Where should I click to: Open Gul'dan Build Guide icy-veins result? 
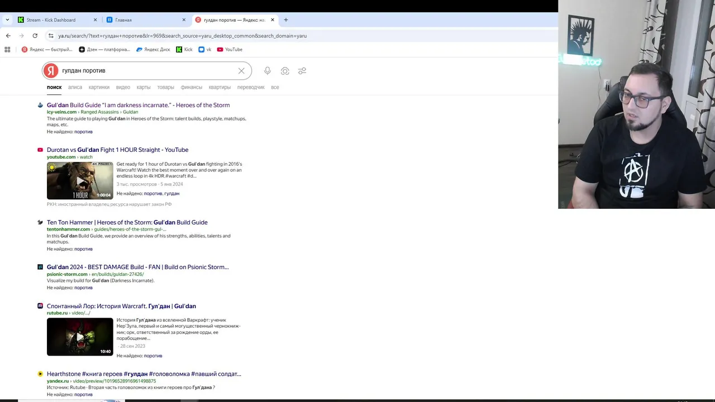click(138, 105)
